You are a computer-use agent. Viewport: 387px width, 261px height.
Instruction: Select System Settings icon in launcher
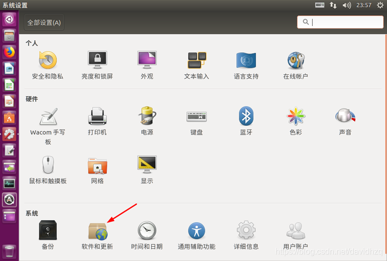pyautogui.click(x=9, y=134)
